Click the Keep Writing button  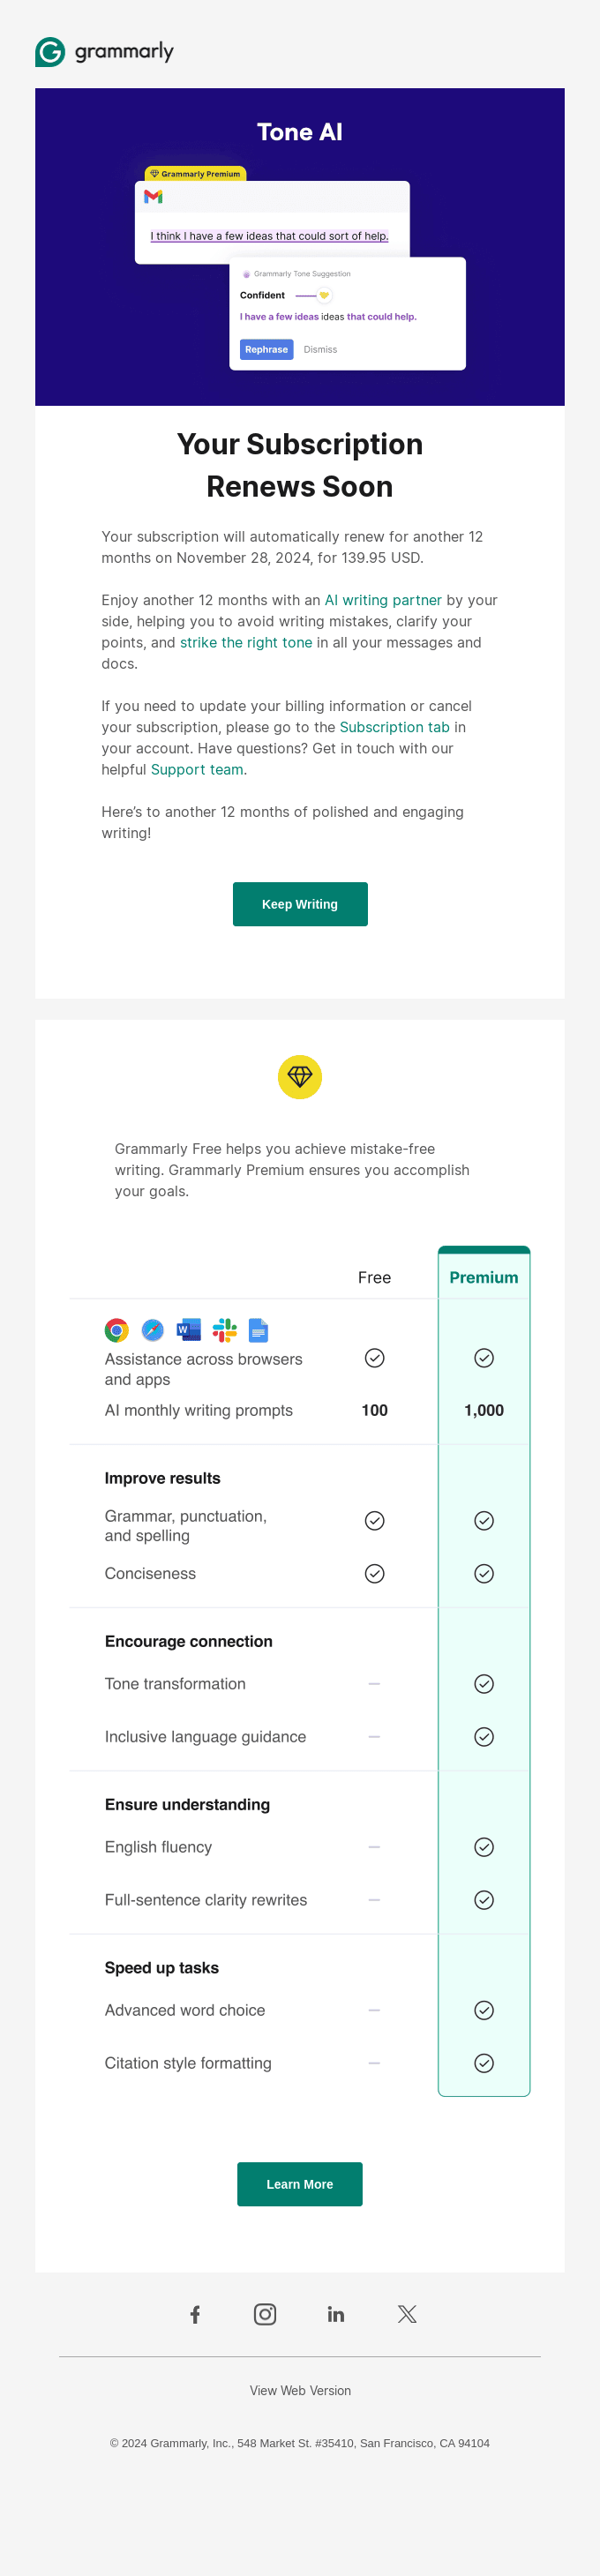(300, 904)
